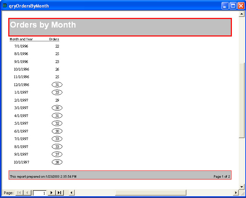Close the qryOrdersByMonth report window
Screen dimensions: 246x198
[240, 6]
